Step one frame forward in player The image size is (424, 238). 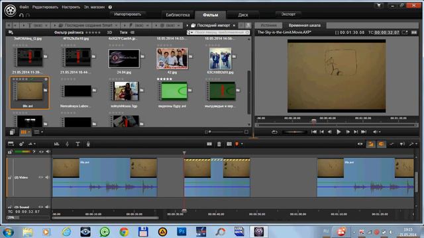click(x=348, y=132)
